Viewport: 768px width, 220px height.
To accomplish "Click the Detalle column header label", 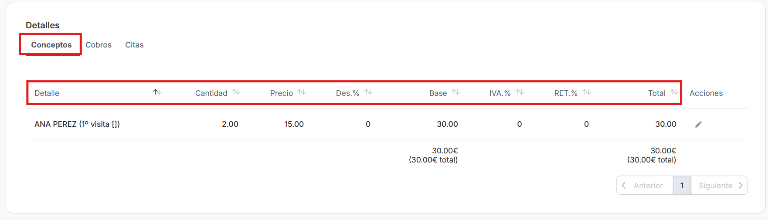I will pos(47,93).
